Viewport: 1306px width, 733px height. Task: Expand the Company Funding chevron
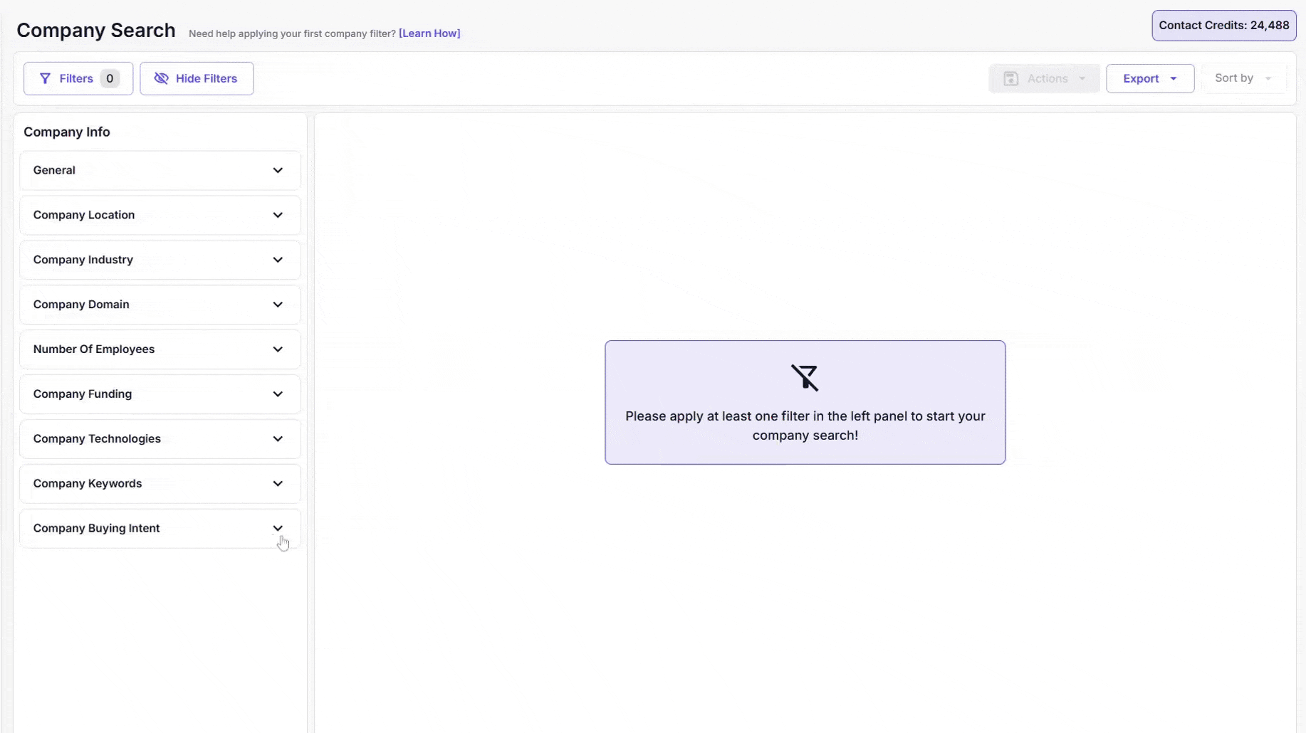(x=278, y=394)
